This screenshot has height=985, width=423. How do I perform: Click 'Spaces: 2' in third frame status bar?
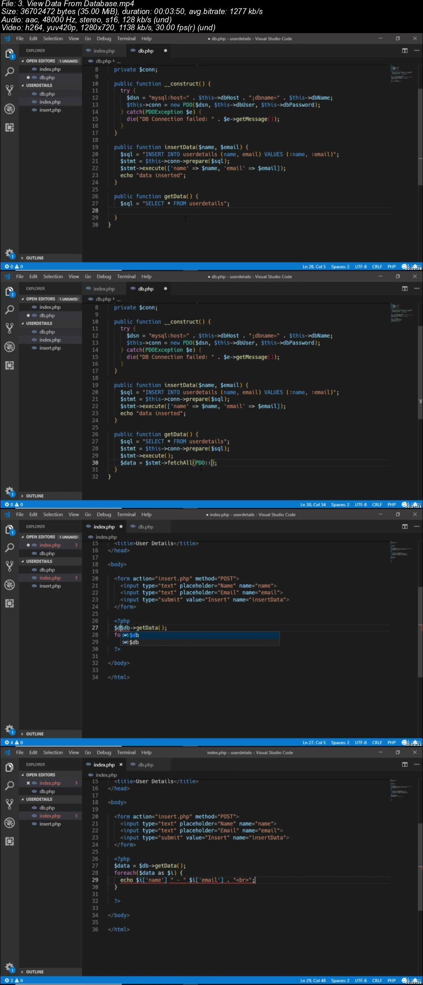coord(340,742)
